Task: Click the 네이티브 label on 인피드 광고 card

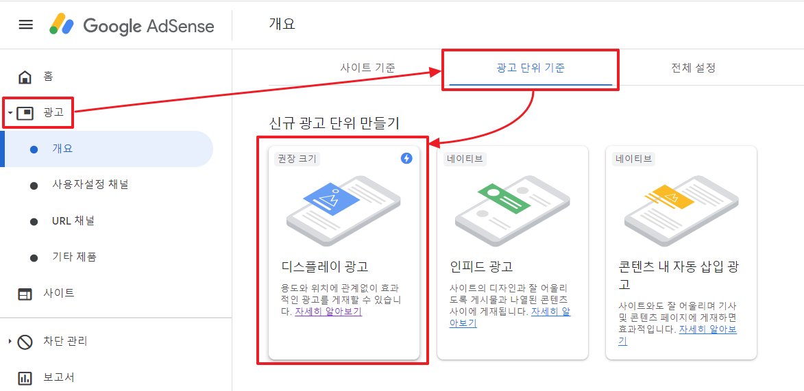Action: (x=465, y=159)
